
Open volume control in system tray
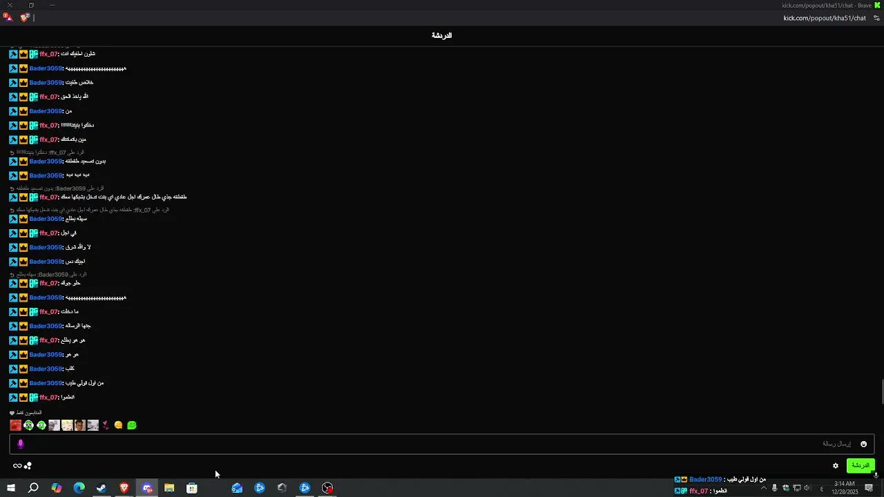click(x=807, y=488)
